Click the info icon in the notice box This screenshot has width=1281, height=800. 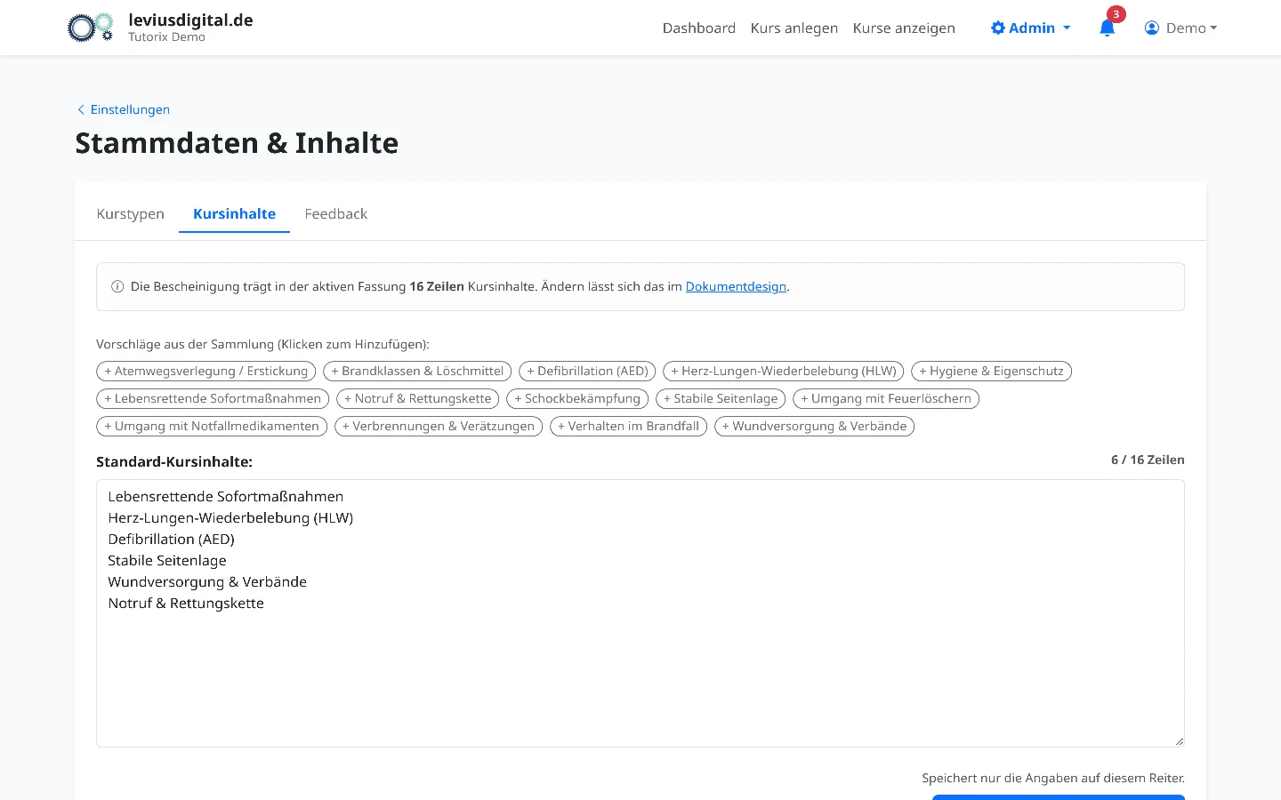(x=117, y=286)
